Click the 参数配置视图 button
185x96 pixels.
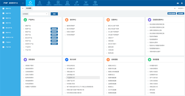(172, 13)
